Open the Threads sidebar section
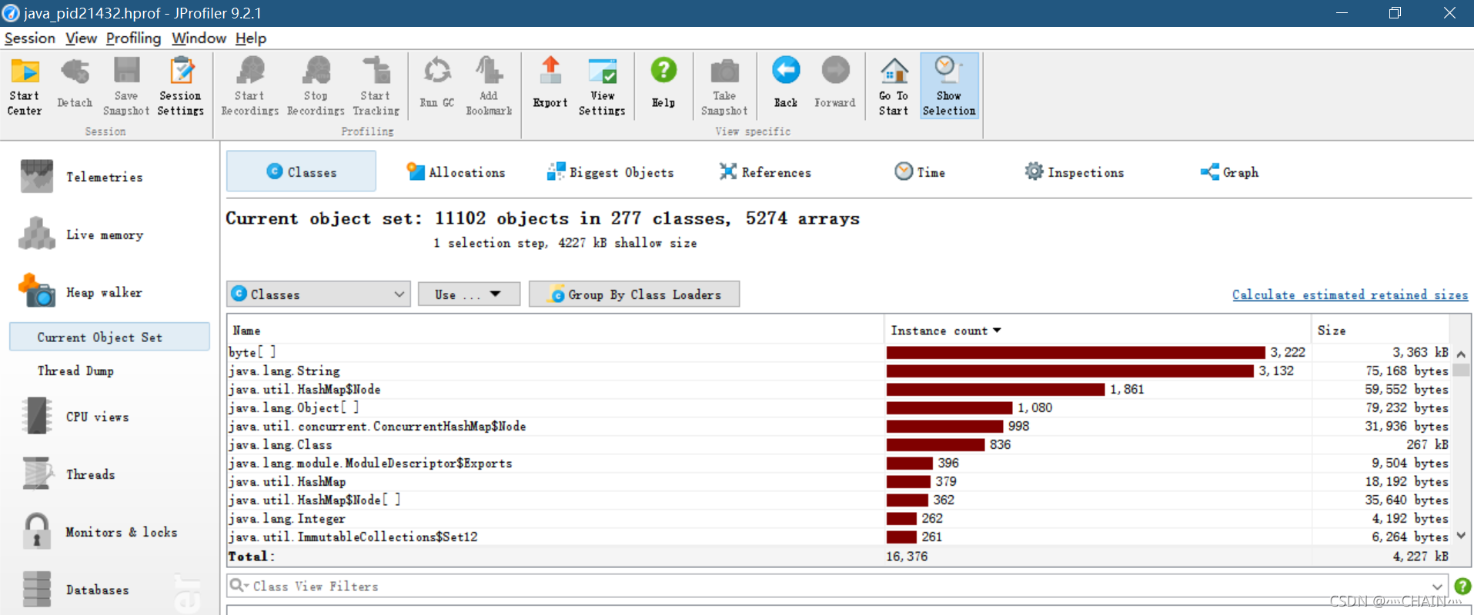1474x615 pixels. pyautogui.click(x=69, y=474)
